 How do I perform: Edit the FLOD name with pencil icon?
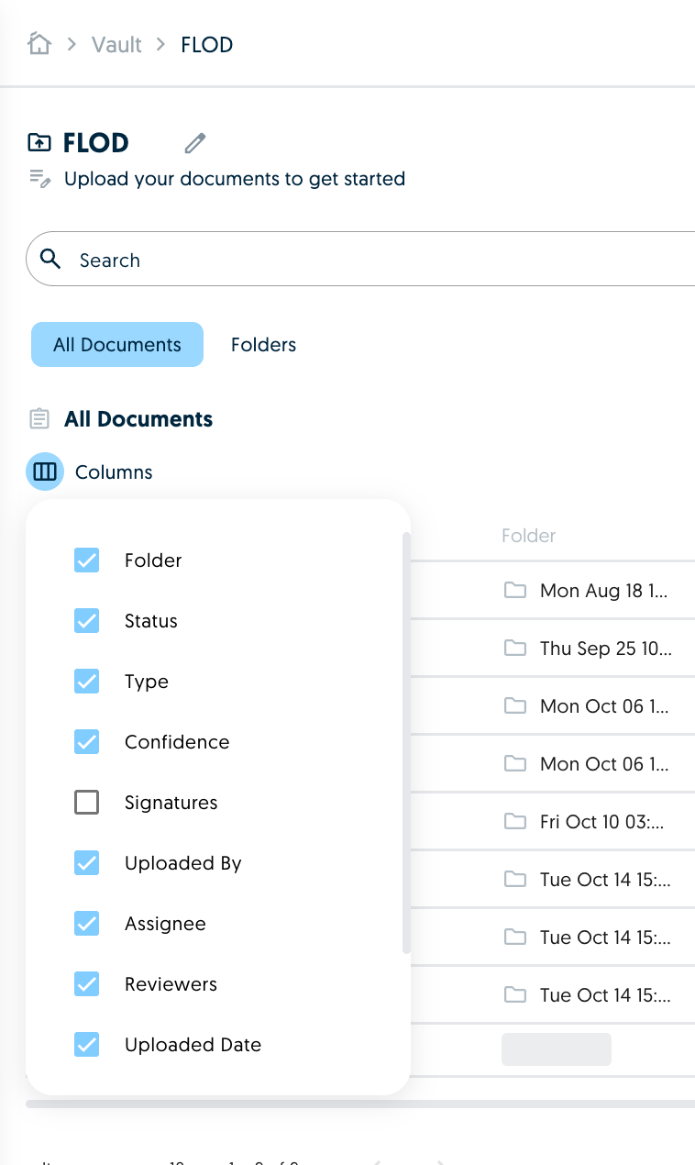point(194,142)
